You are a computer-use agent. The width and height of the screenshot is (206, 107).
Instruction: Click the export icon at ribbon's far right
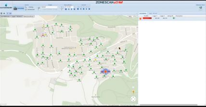[x=201, y=8]
